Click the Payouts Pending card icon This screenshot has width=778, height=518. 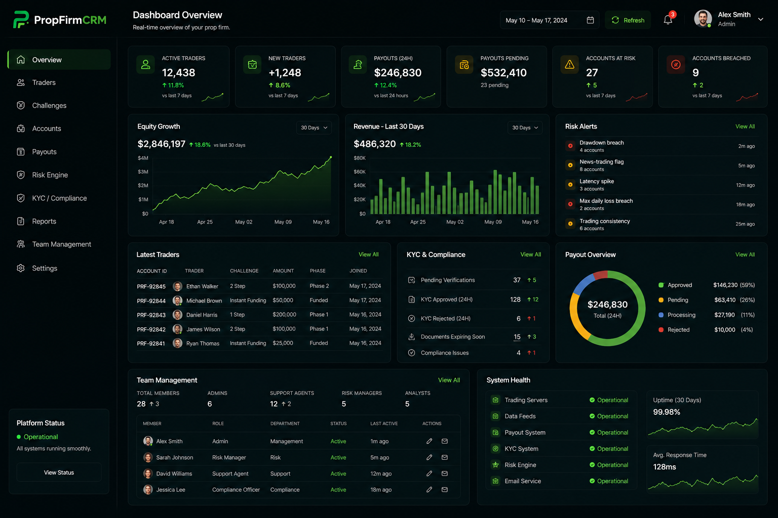click(x=464, y=65)
